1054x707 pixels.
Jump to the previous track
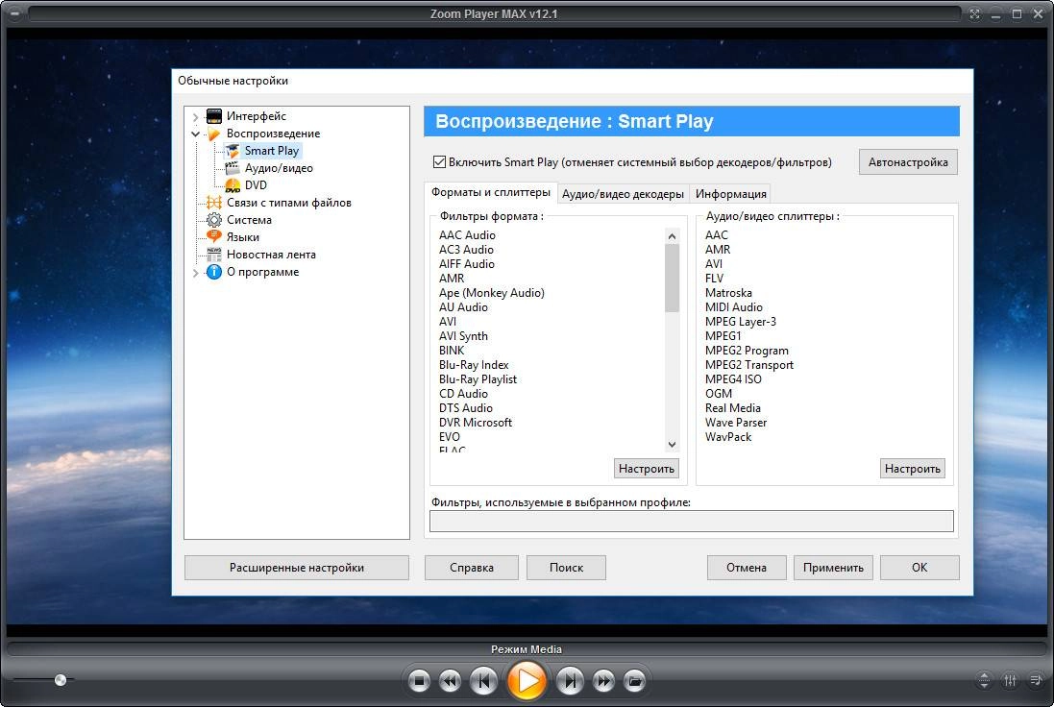tap(483, 681)
